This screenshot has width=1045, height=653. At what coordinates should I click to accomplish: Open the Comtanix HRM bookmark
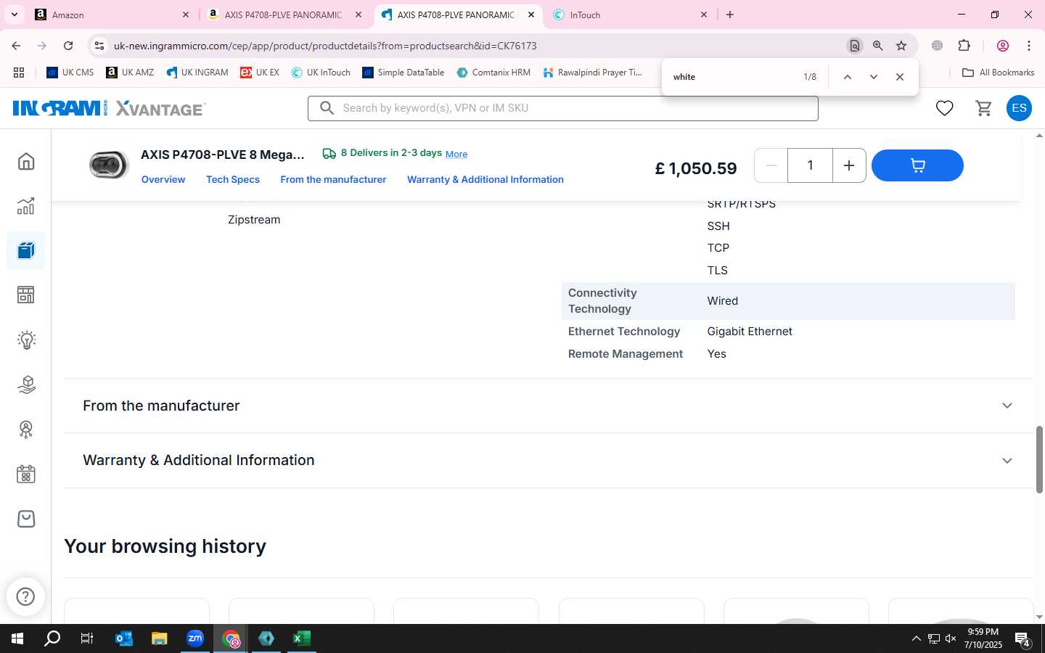493,73
